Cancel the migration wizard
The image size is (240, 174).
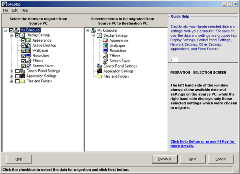click(x=221, y=159)
